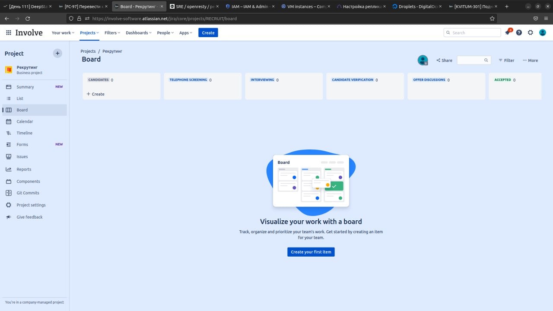The image size is (553, 311).
Task: Click the blue Create button
Action: [208, 33]
